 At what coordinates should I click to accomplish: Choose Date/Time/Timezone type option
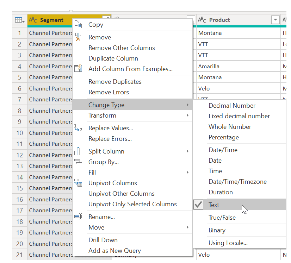pyautogui.click(x=237, y=182)
